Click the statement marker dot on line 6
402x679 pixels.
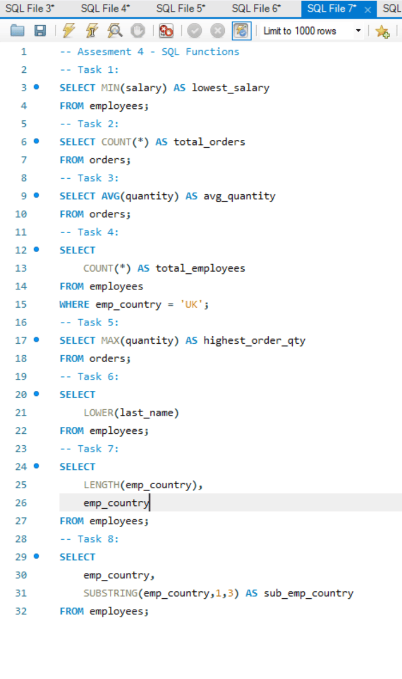point(36,141)
